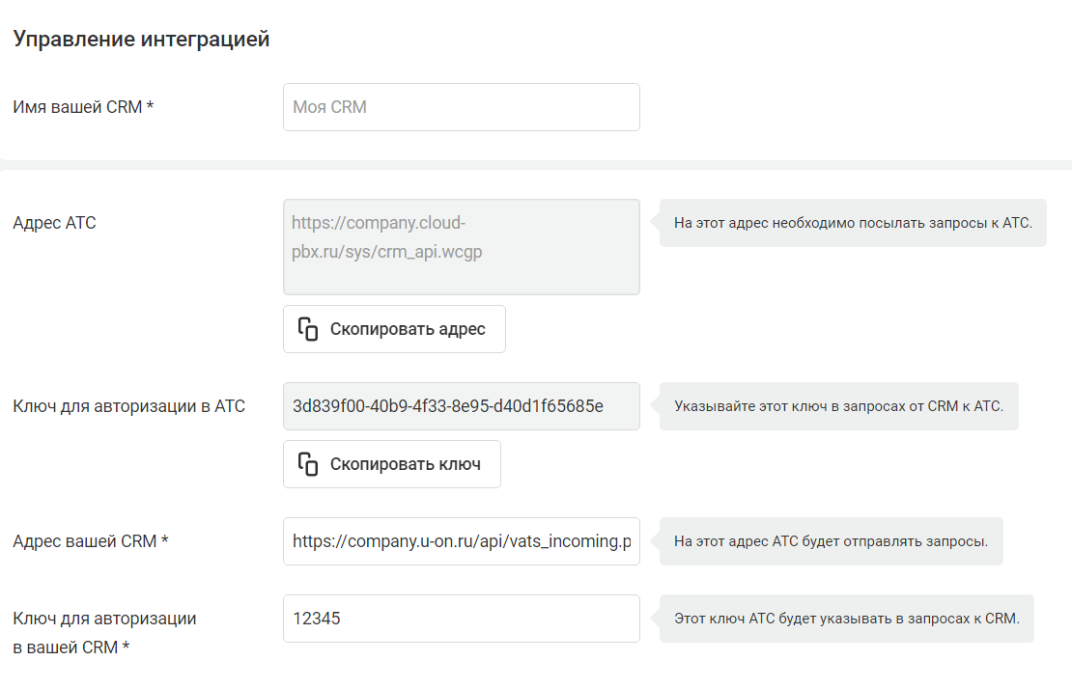Click the copy icon for АТС address

point(308,329)
